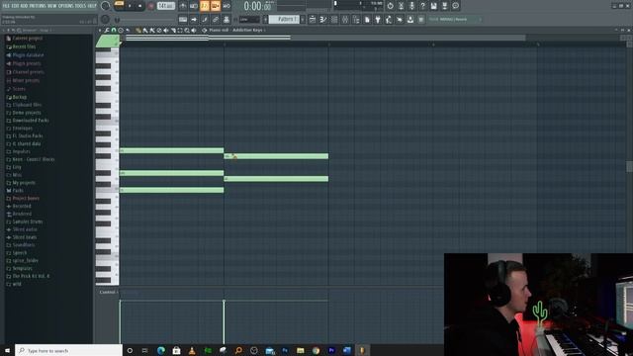Open the Project picker icon
The height and width of the screenshot is (356, 633).
[x=367, y=20]
